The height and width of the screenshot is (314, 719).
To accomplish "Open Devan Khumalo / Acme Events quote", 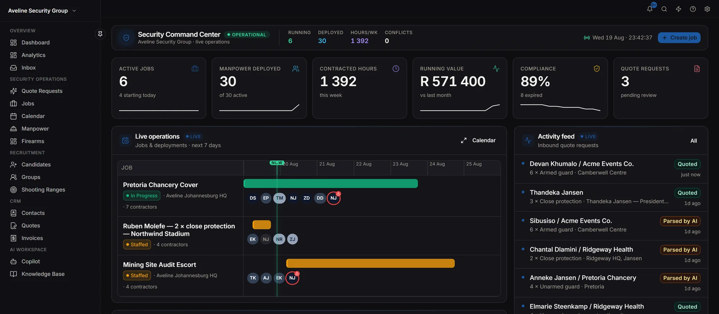I will coord(611,169).
